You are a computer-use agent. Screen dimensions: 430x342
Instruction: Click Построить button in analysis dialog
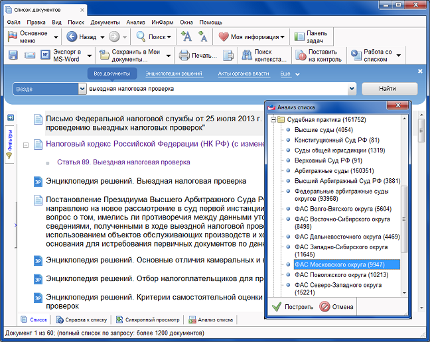coord(293,307)
